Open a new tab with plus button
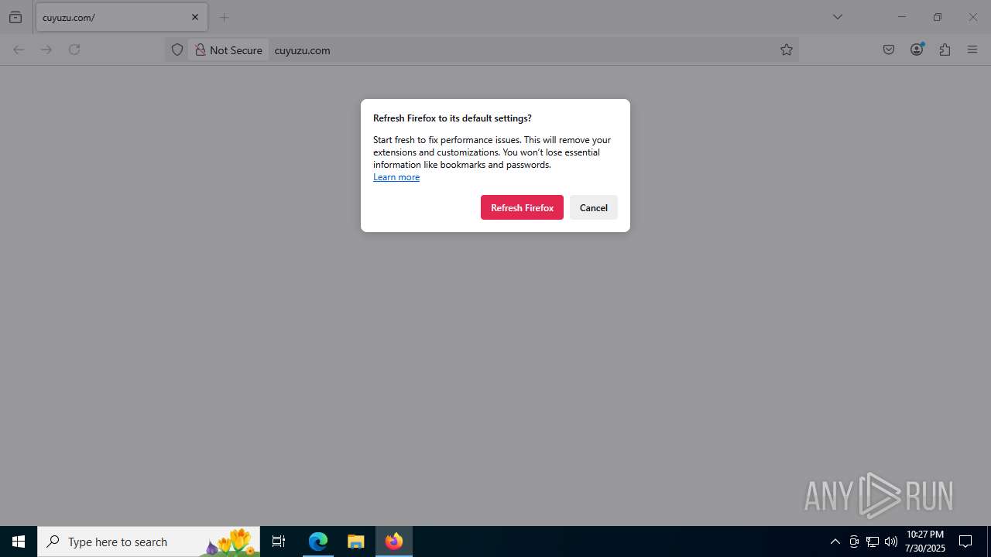This screenshot has height=557, width=991. (225, 17)
